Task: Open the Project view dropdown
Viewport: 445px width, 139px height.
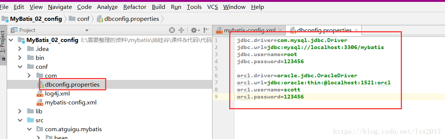Action: click(87, 30)
